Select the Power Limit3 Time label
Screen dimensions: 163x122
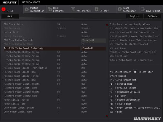click(x=15, y=104)
